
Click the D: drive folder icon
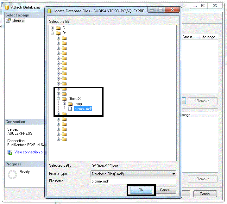click(58, 33)
